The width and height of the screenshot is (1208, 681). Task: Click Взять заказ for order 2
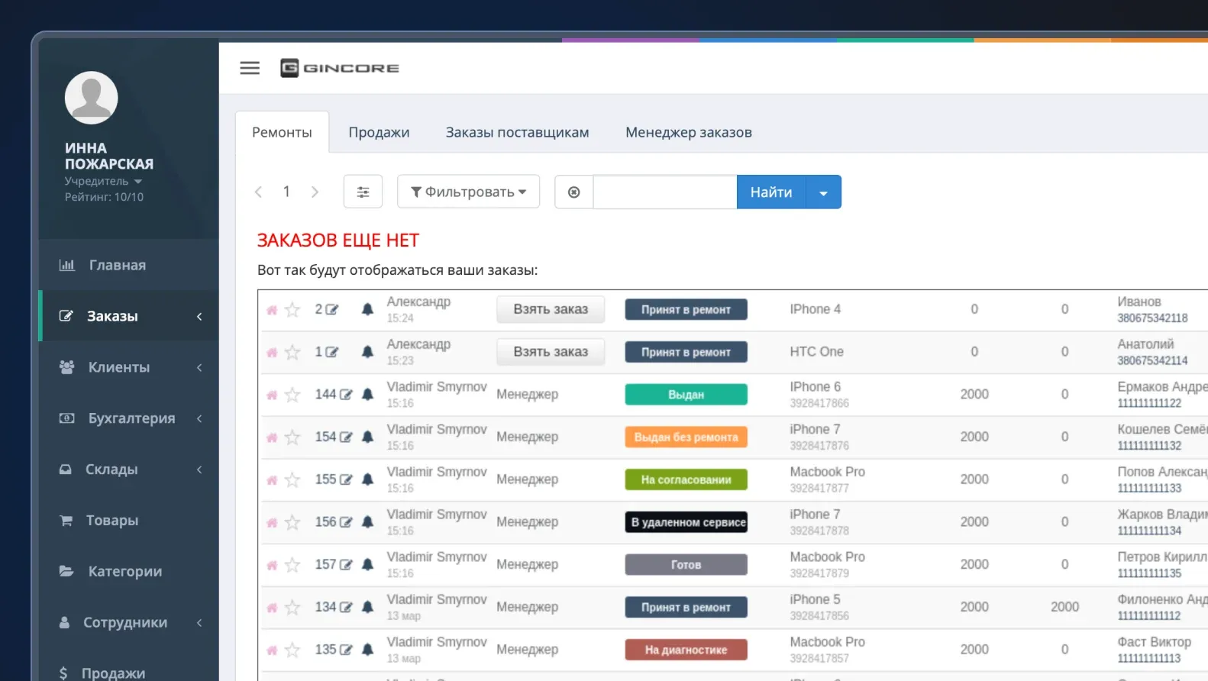(551, 309)
